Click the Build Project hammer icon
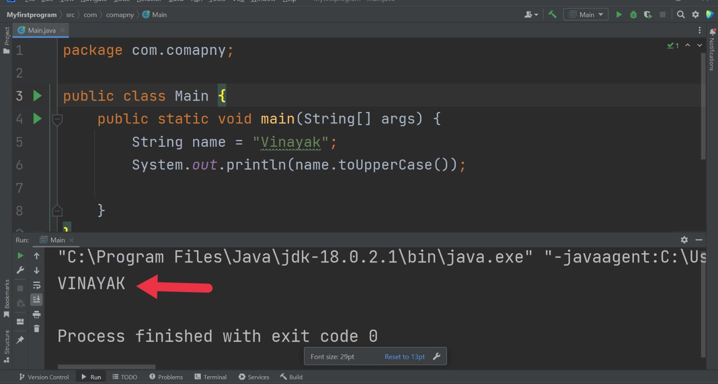Screen dimensions: 718x384 [x=552, y=15]
